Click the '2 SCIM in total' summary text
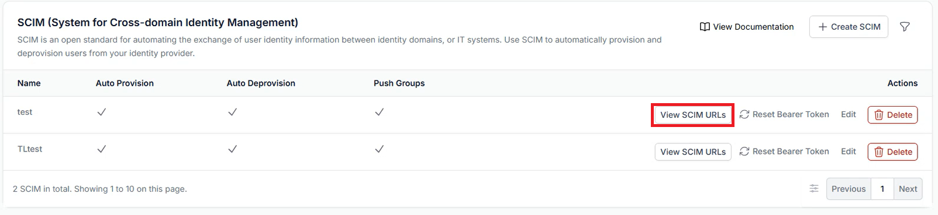The height and width of the screenshot is (215, 938). pos(100,189)
